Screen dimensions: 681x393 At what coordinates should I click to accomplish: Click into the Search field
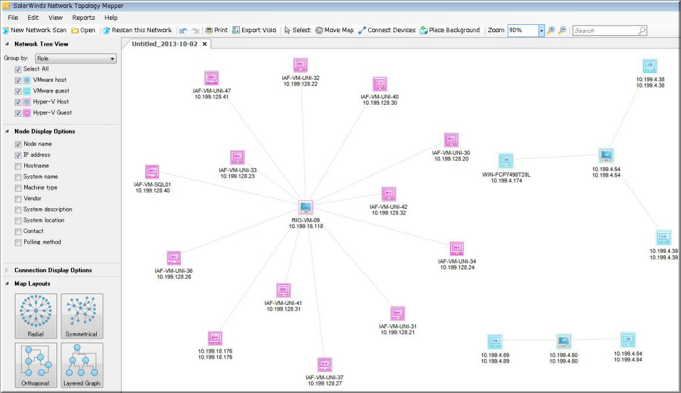(x=610, y=30)
